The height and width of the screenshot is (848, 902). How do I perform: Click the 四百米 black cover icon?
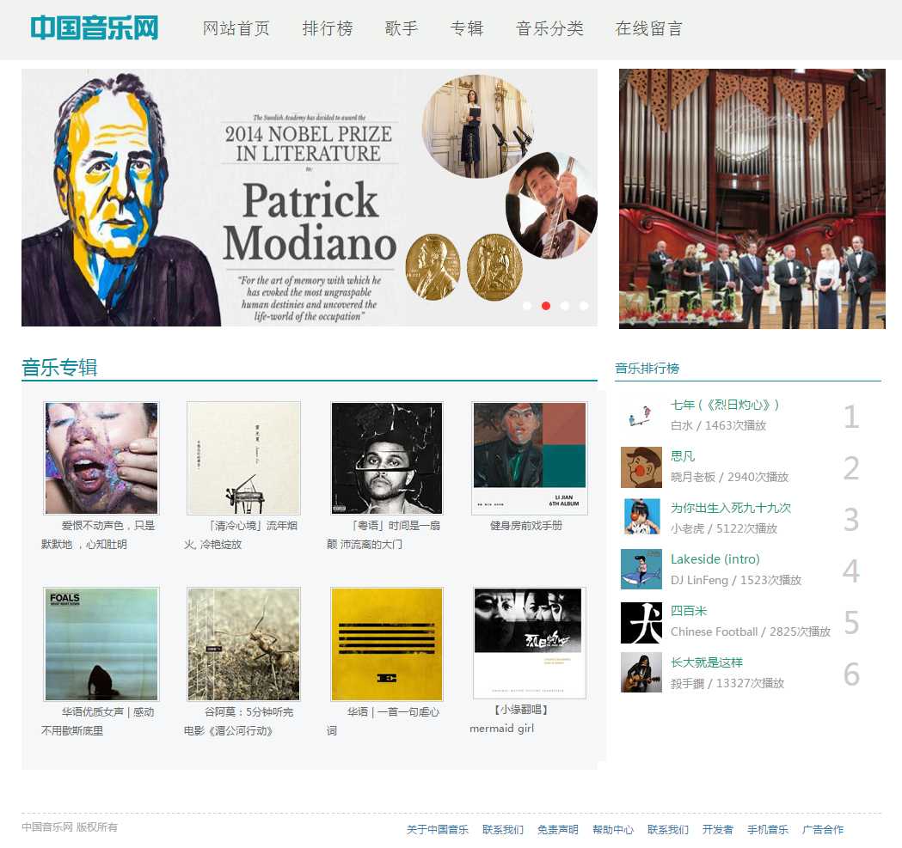(x=641, y=623)
